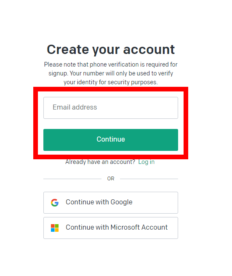Focus the Email address input field
Image resolution: width=232 pixels, height=276 pixels.
[111, 108]
